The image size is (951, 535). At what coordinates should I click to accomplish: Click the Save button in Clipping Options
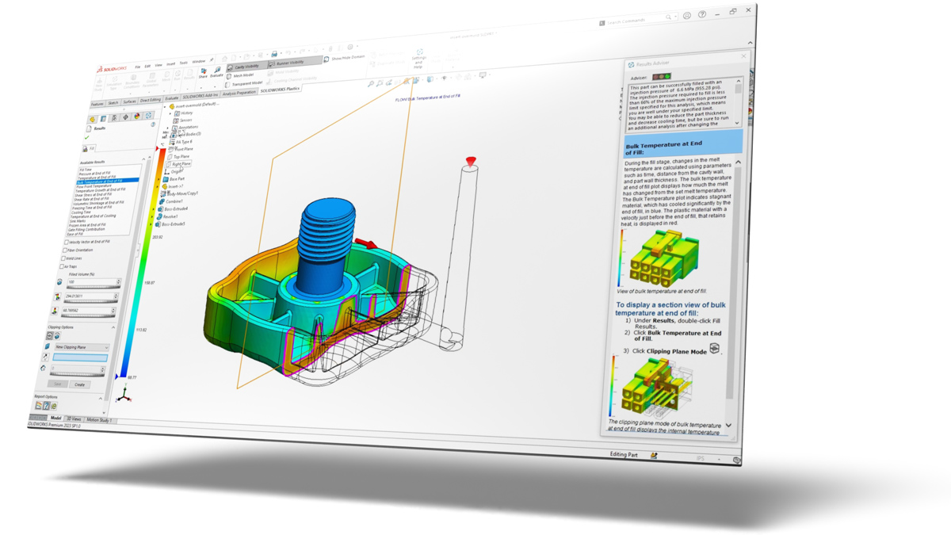coord(57,384)
